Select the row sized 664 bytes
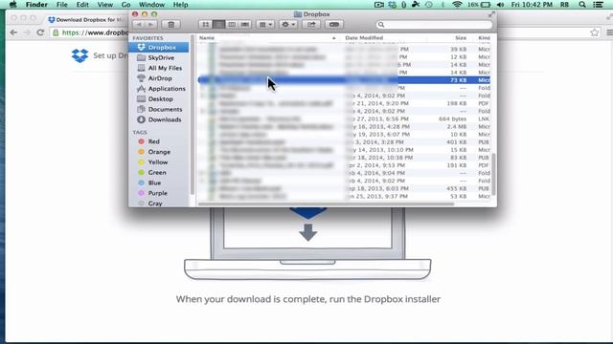Viewport: 613px width, 344px height. (344, 118)
